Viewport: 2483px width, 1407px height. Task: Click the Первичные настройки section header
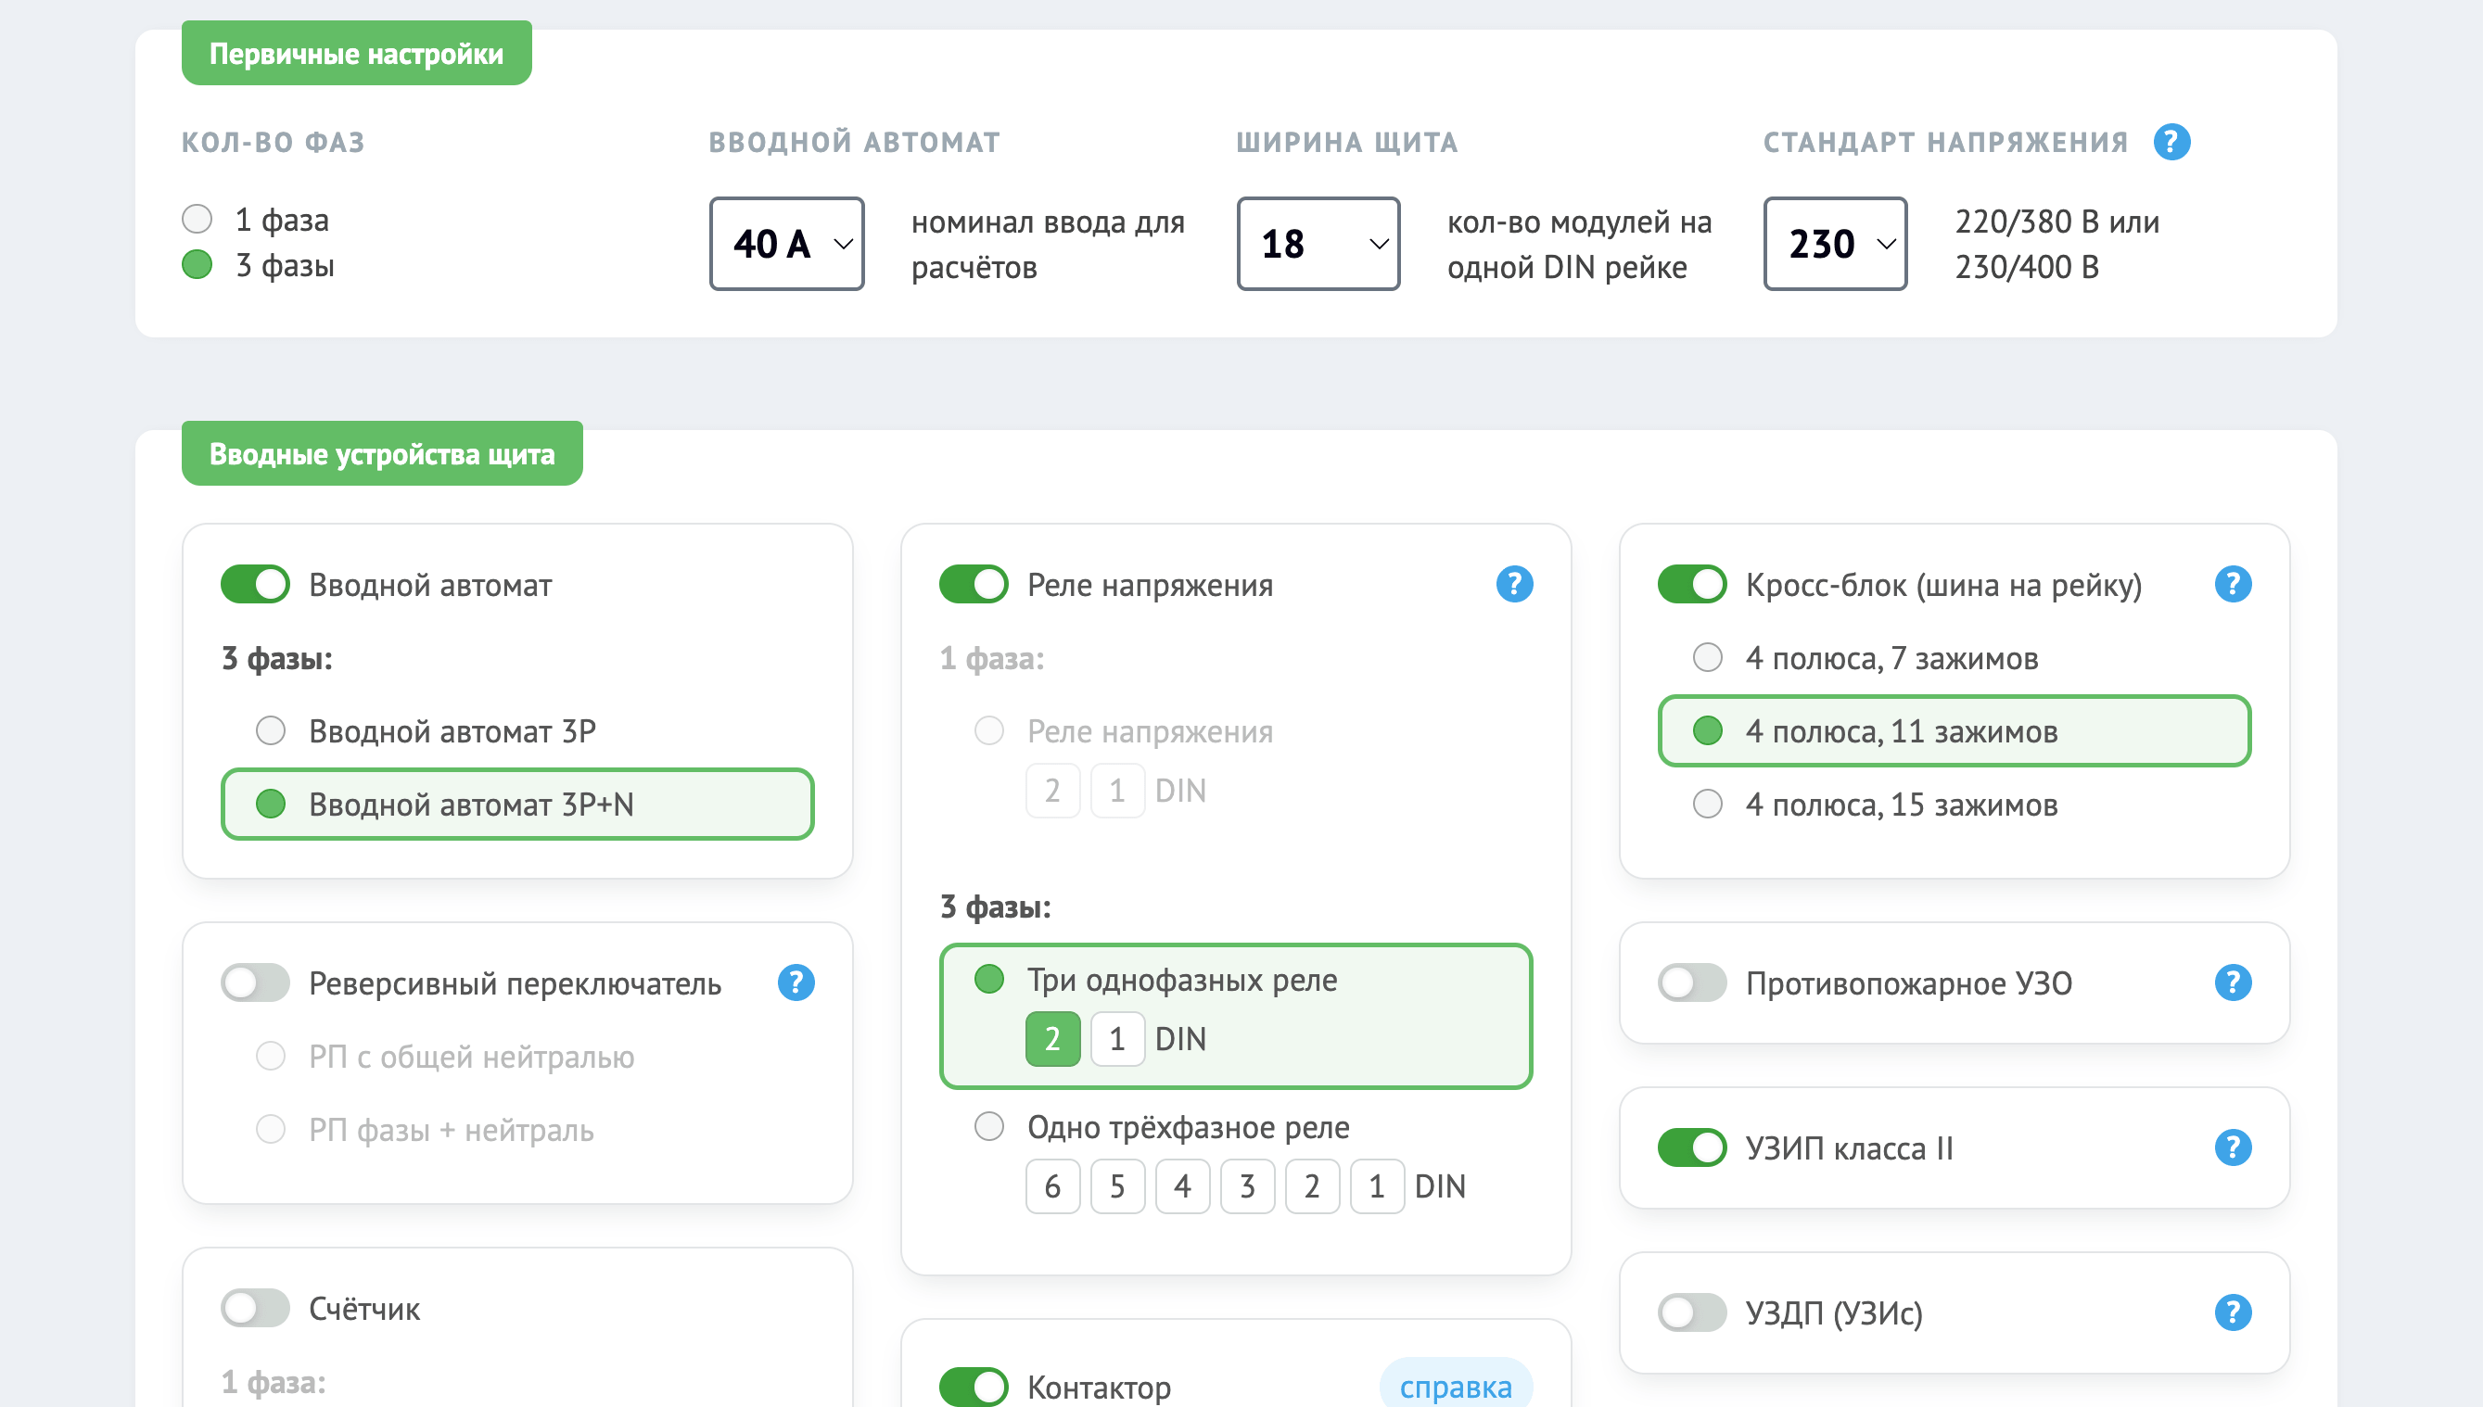click(357, 53)
